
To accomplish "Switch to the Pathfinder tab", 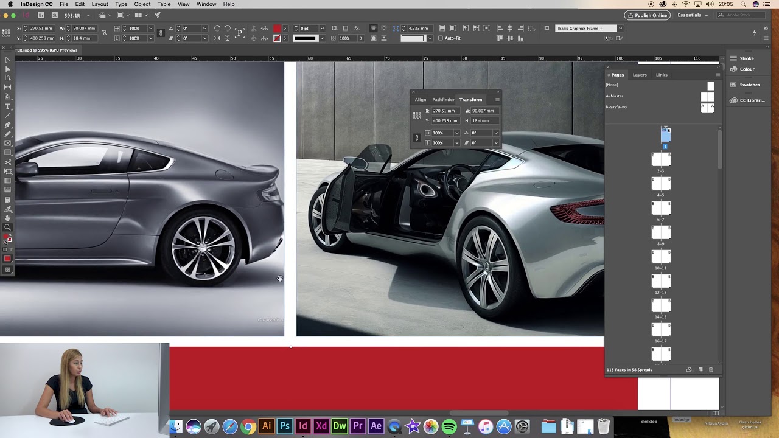I will 443,99.
